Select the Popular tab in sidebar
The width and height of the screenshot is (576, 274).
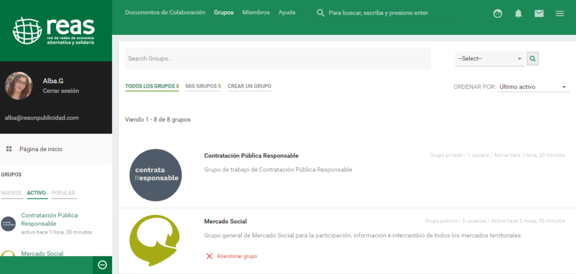pyautogui.click(x=63, y=193)
